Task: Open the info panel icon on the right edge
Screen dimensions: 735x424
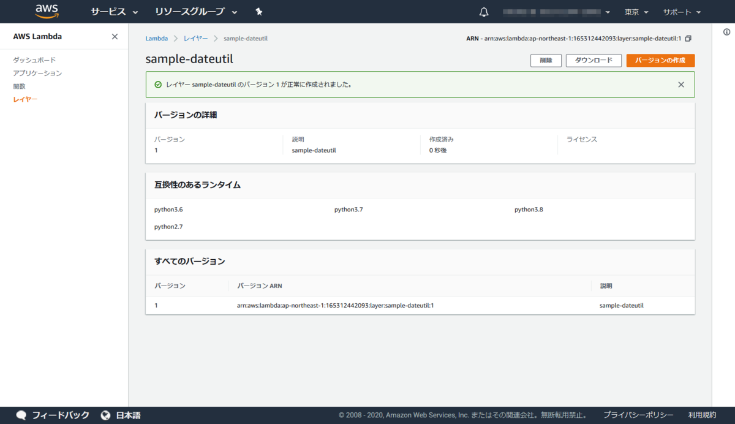Action: [x=727, y=32]
